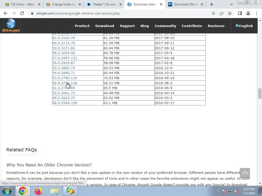The height and width of the screenshot is (196, 262).
Task: Click the taskbar clock 9:23 PM
Action: pos(249,191)
